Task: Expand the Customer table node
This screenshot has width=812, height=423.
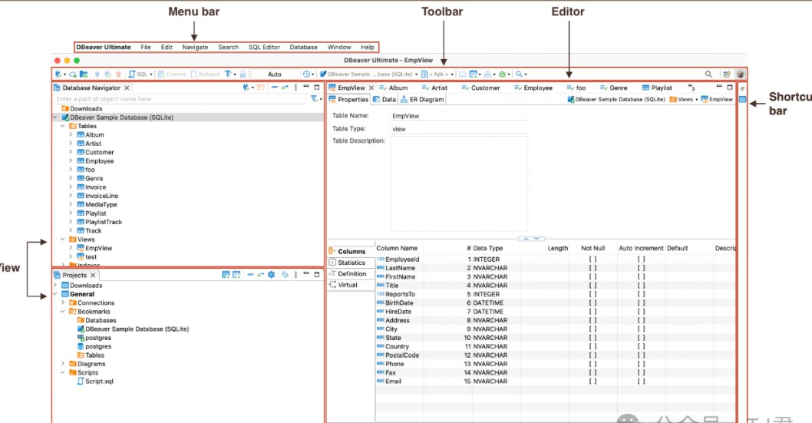Action: point(71,152)
